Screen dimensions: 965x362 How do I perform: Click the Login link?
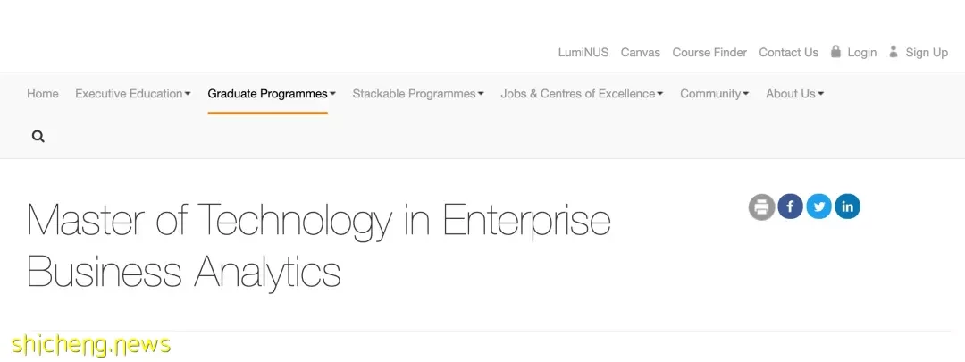coord(861,53)
